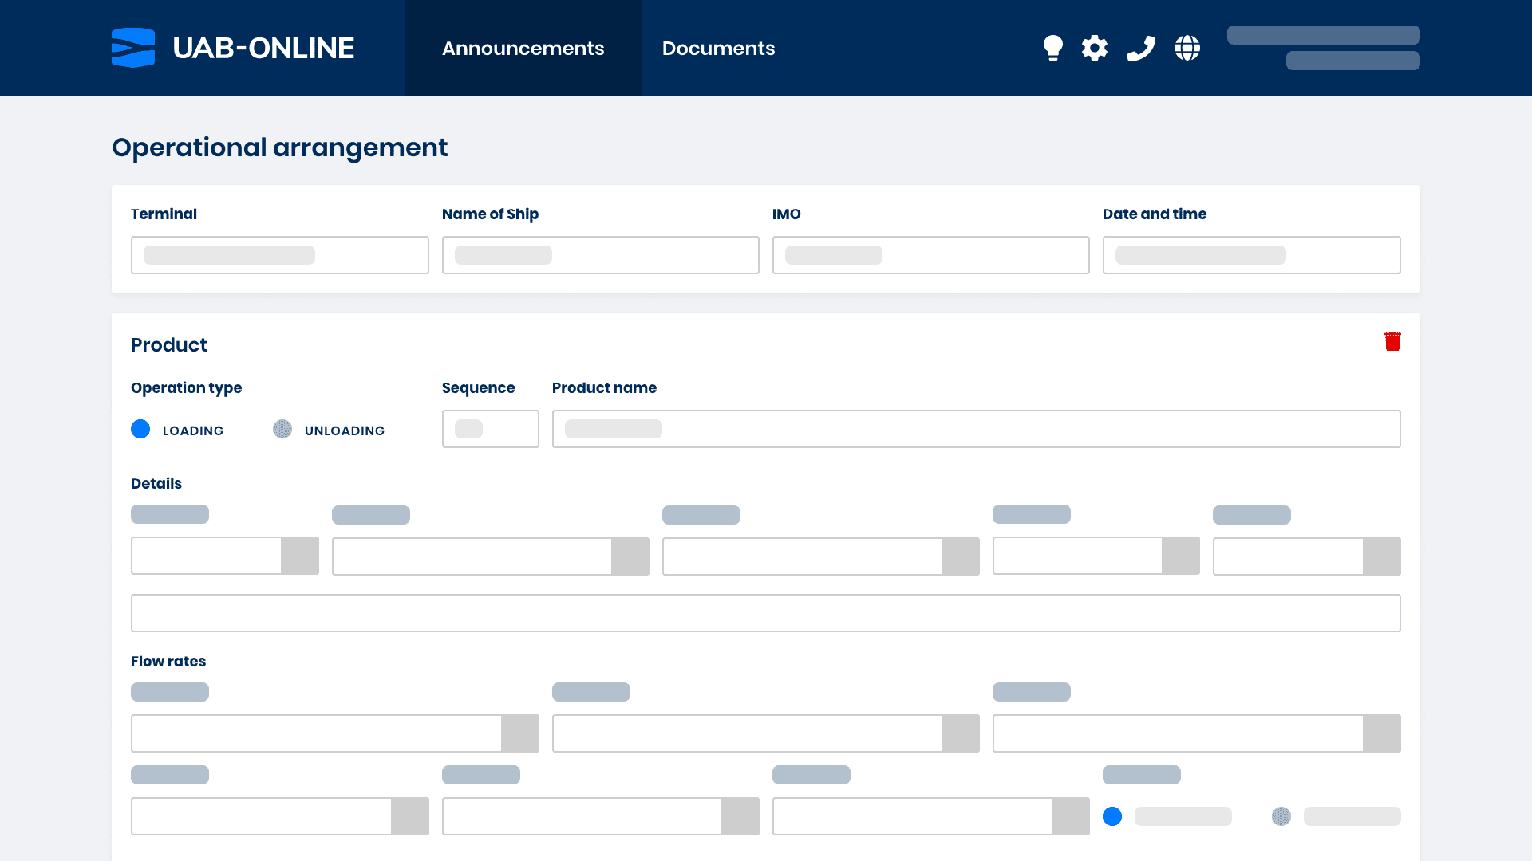Click the unit selector on last Flow rates field
This screenshot has width=1532, height=861.
1069,816
